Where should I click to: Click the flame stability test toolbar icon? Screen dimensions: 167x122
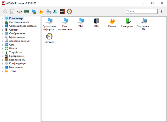tap(41, 11)
